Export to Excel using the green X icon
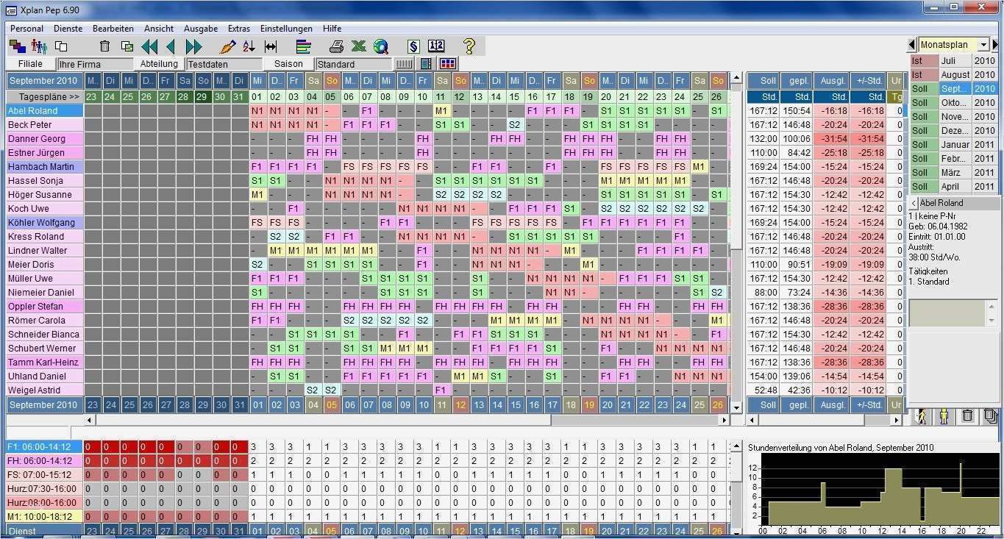 [x=358, y=46]
